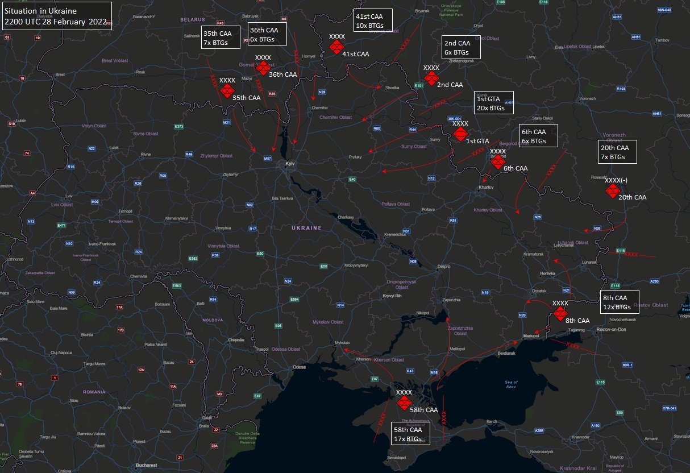Click the A260 road shield
The width and height of the screenshot is (690, 473).
654,281
